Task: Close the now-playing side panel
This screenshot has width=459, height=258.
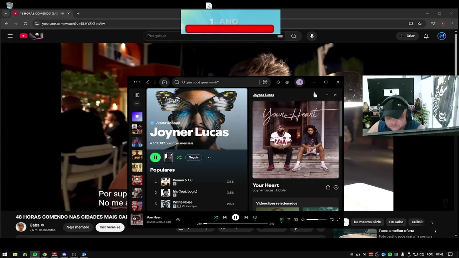Action: coord(335,95)
